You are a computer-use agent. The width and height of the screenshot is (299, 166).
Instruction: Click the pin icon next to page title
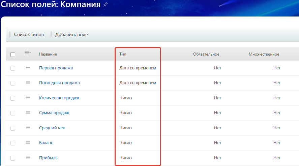106,5
